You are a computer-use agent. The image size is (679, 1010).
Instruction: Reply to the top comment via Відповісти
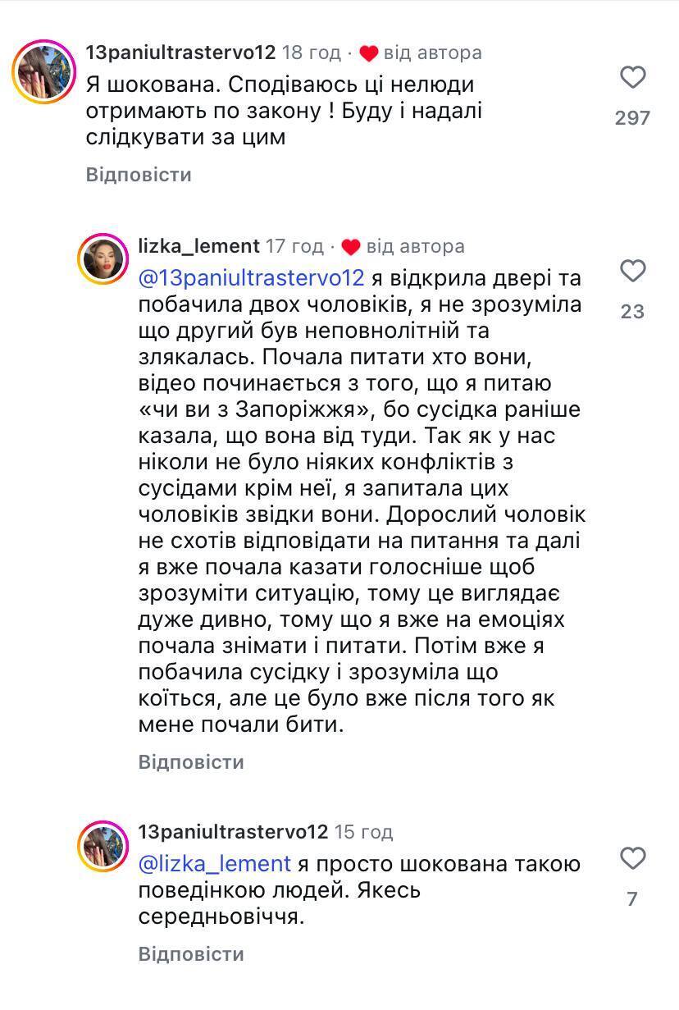click(x=139, y=175)
